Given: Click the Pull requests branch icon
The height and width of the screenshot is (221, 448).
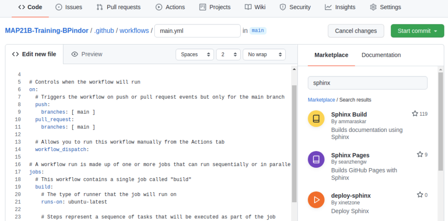Looking at the screenshot, I should pyautogui.click(x=100, y=7).
